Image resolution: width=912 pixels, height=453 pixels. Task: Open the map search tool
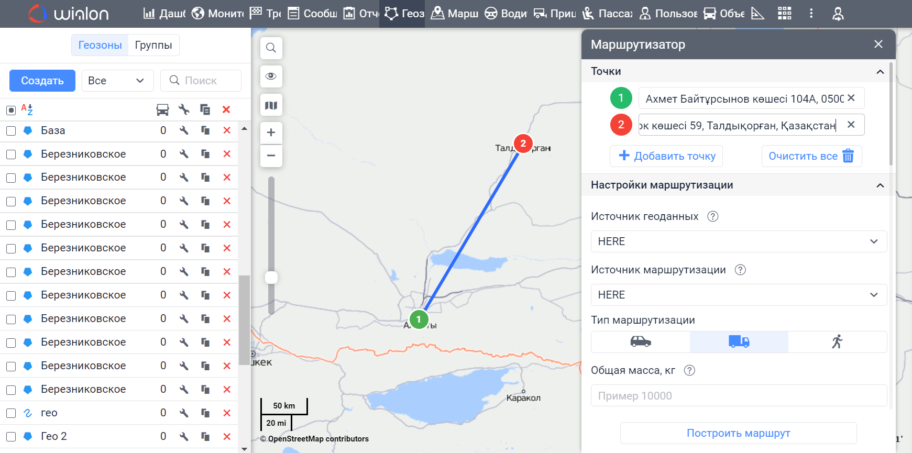(271, 48)
